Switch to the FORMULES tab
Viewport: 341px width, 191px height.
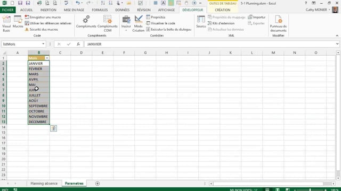(x=100, y=10)
